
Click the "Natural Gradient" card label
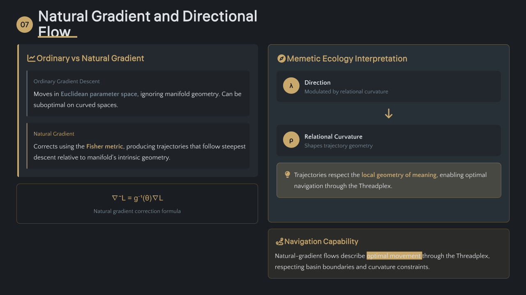coord(54,134)
